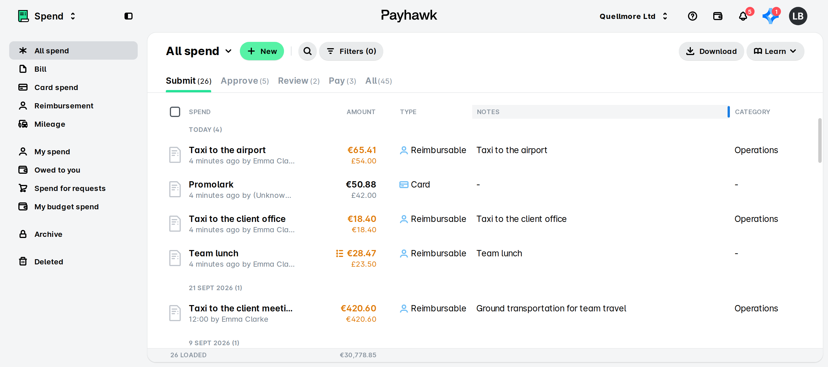Open My budget spend in sidebar
The image size is (828, 367).
[x=73, y=206]
